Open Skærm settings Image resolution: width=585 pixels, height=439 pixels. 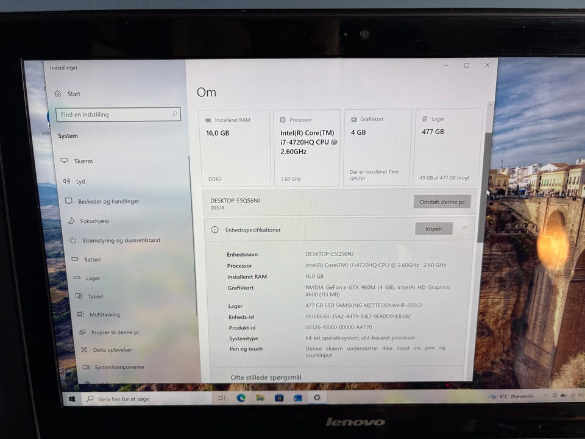(77, 161)
